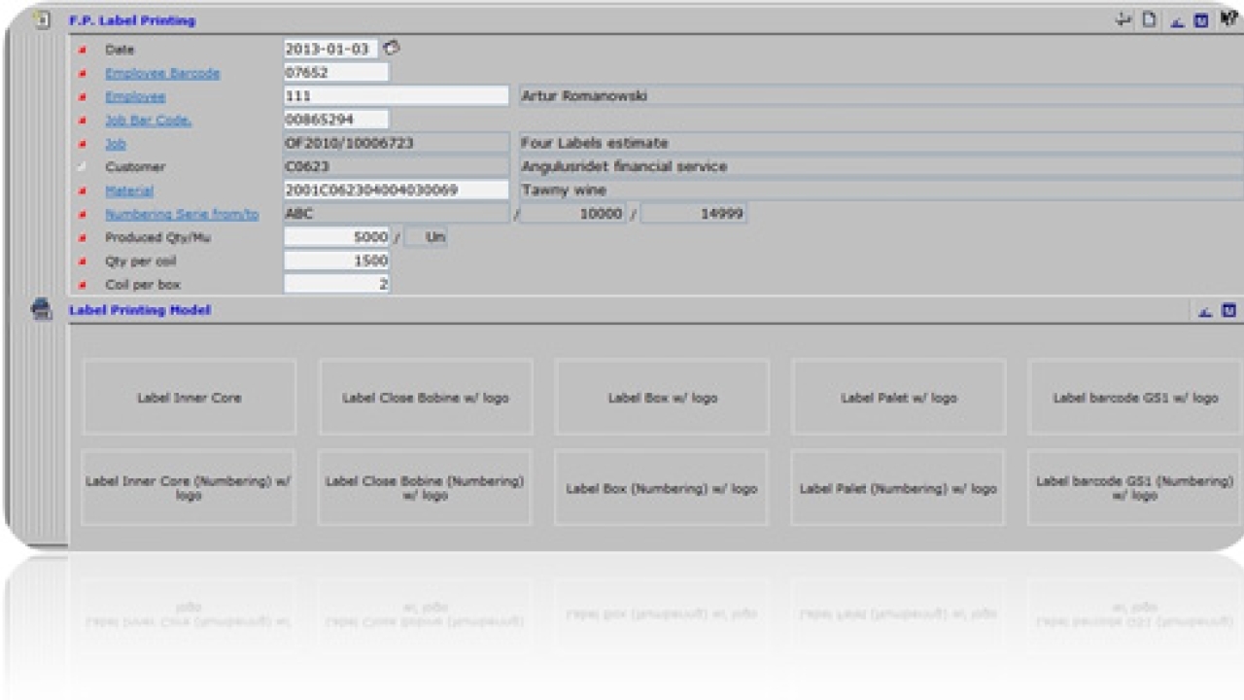Click the Coil per box field
1244x700 pixels.
coord(336,284)
